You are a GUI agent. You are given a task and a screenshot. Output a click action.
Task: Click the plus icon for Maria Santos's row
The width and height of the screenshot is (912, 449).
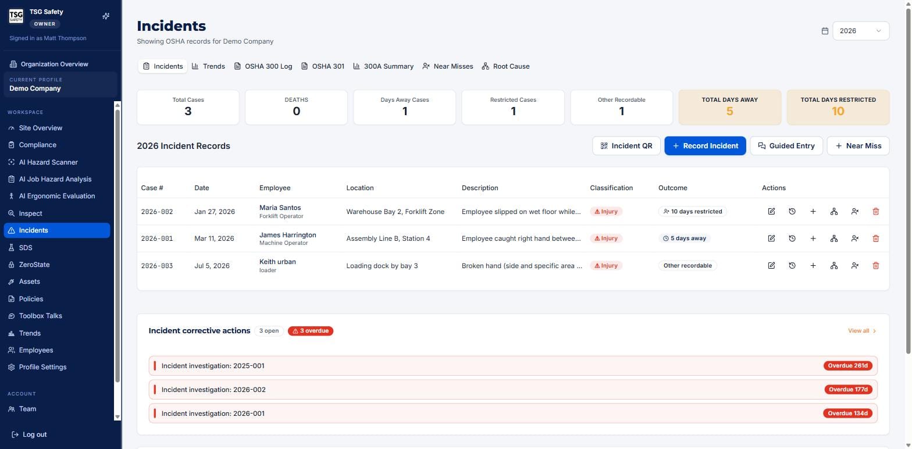pos(813,212)
